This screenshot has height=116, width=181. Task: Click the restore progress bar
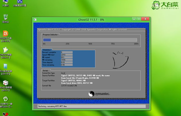pos(90,40)
